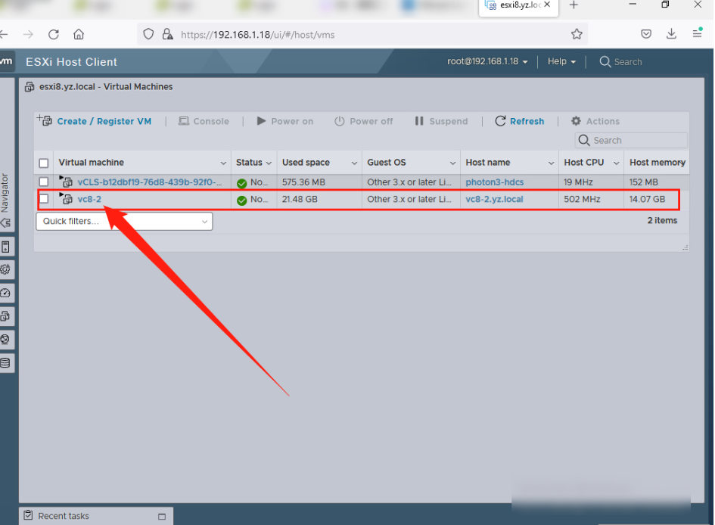The width and height of the screenshot is (715, 525).
Task: Open the Host view in the Navigator
Action: (x=6, y=247)
